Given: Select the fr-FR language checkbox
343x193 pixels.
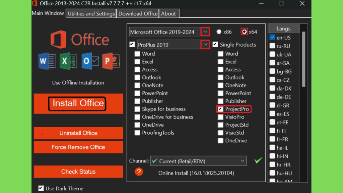Looking at the screenshot, I should (x=272, y=139).
